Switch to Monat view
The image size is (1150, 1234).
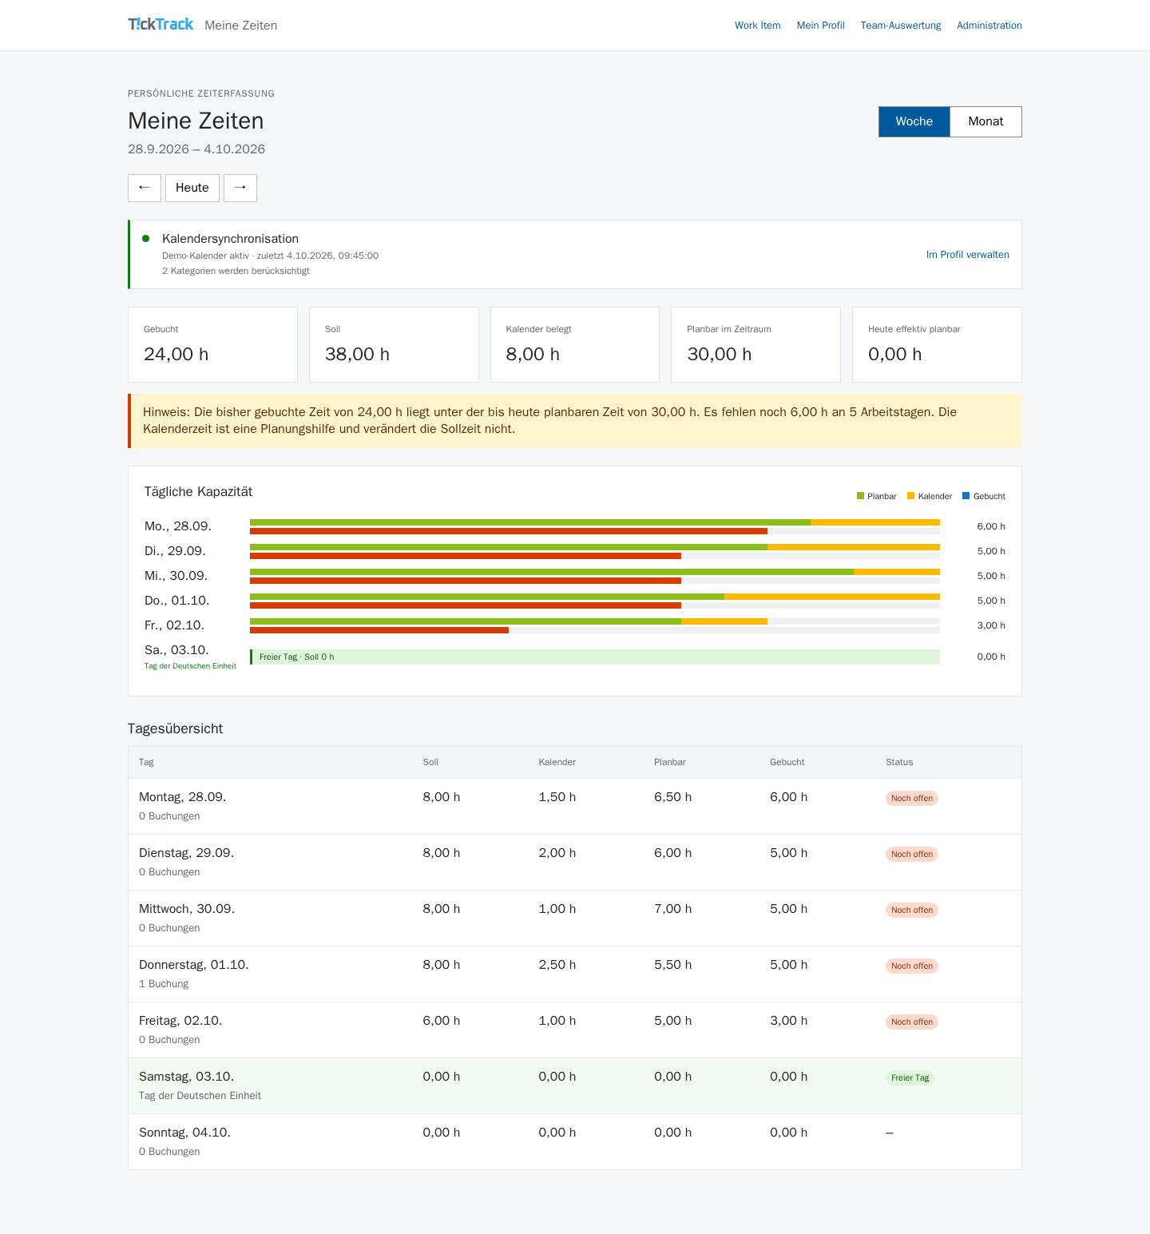pyautogui.click(x=986, y=121)
